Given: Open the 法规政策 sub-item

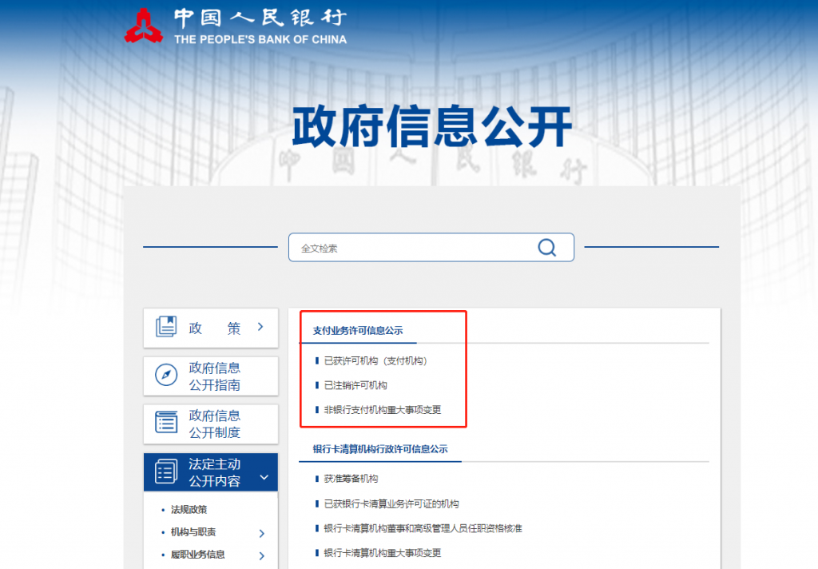Looking at the screenshot, I should click(189, 510).
